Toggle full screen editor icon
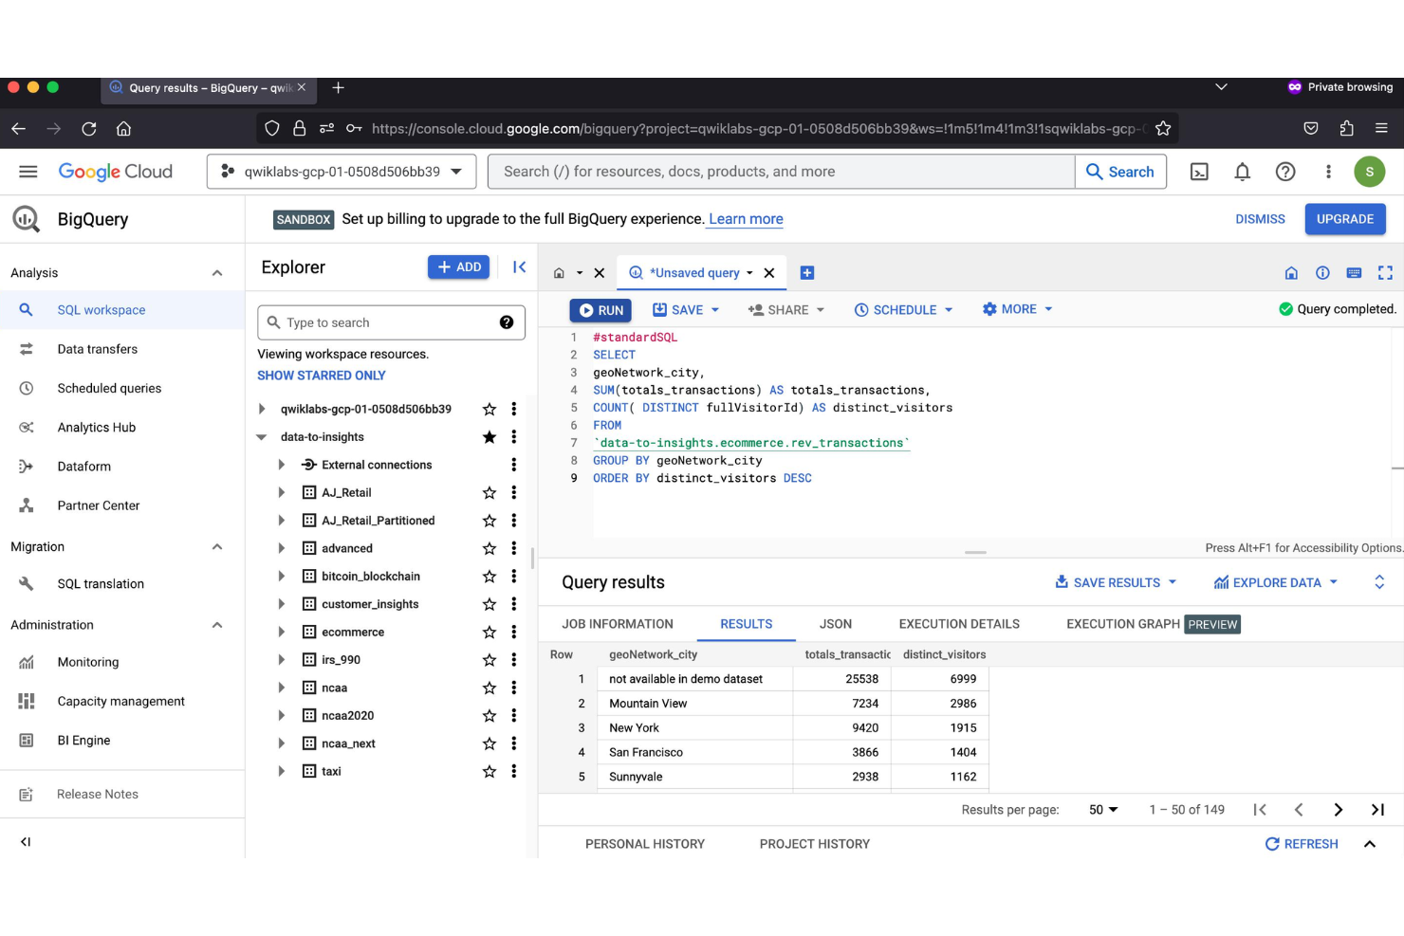Viewport: 1404px width, 936px height. (1385, 273)
